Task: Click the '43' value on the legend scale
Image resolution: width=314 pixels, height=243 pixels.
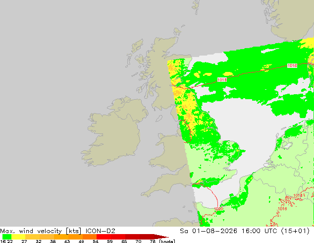Action: pos(67,241)
